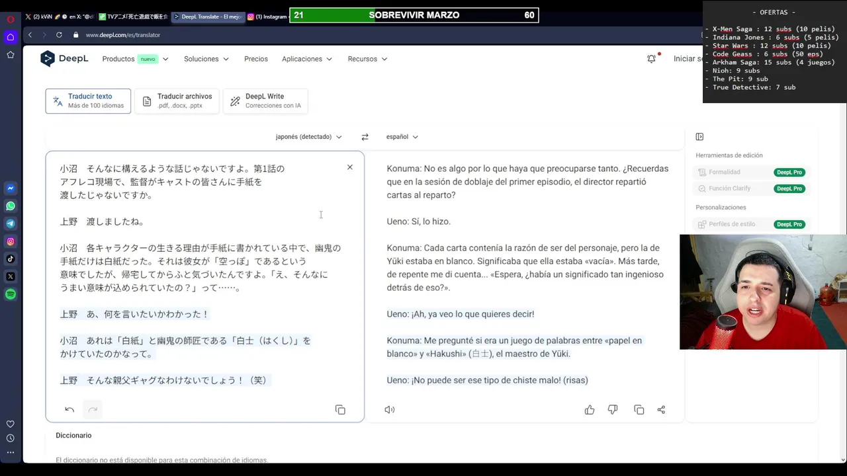Screen dimensions: 847x476
Task: Click the 'Herramientas de edición' heading
Action: pyautogui.click(x=729, y=155)
